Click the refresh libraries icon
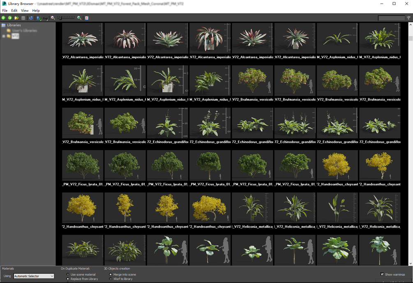This screenshot has height=283, width=413. click(31, 18)
